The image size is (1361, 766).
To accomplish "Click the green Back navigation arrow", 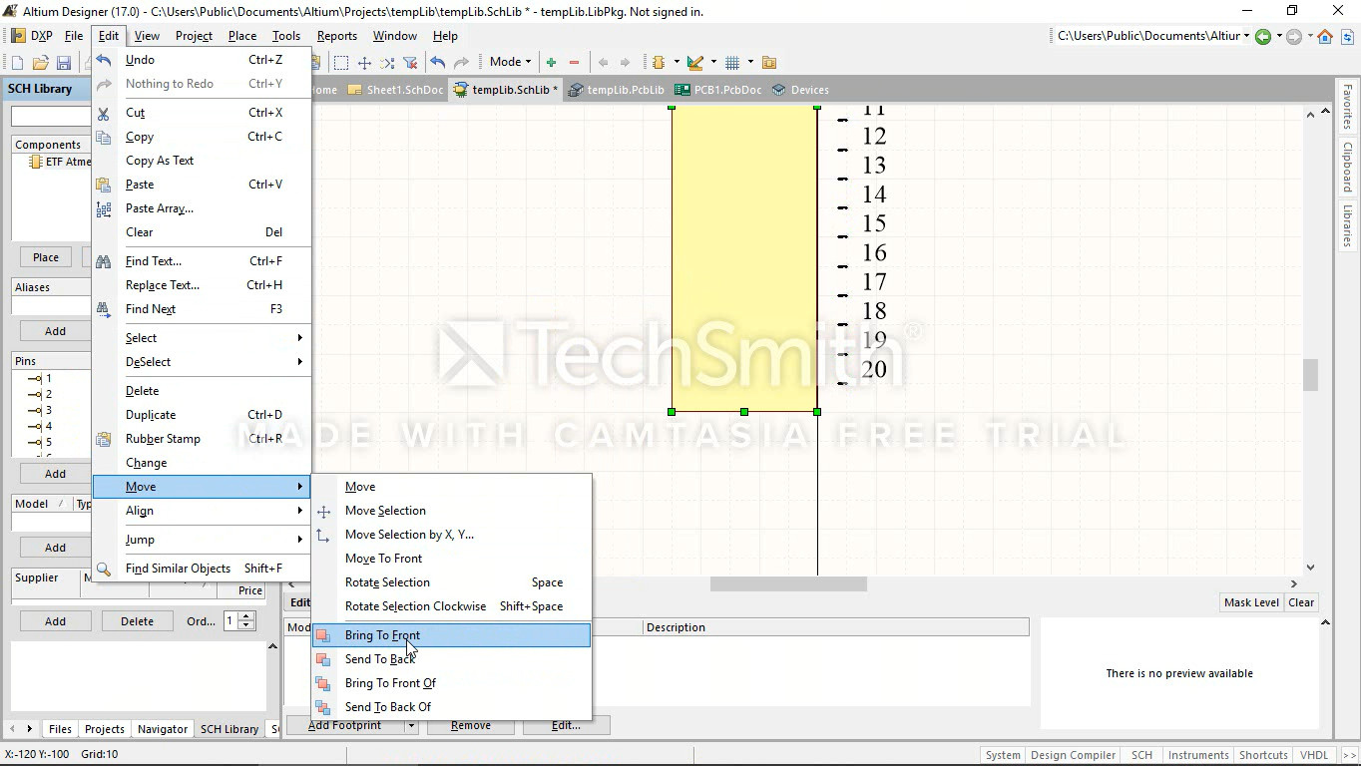I will 1263,37.
